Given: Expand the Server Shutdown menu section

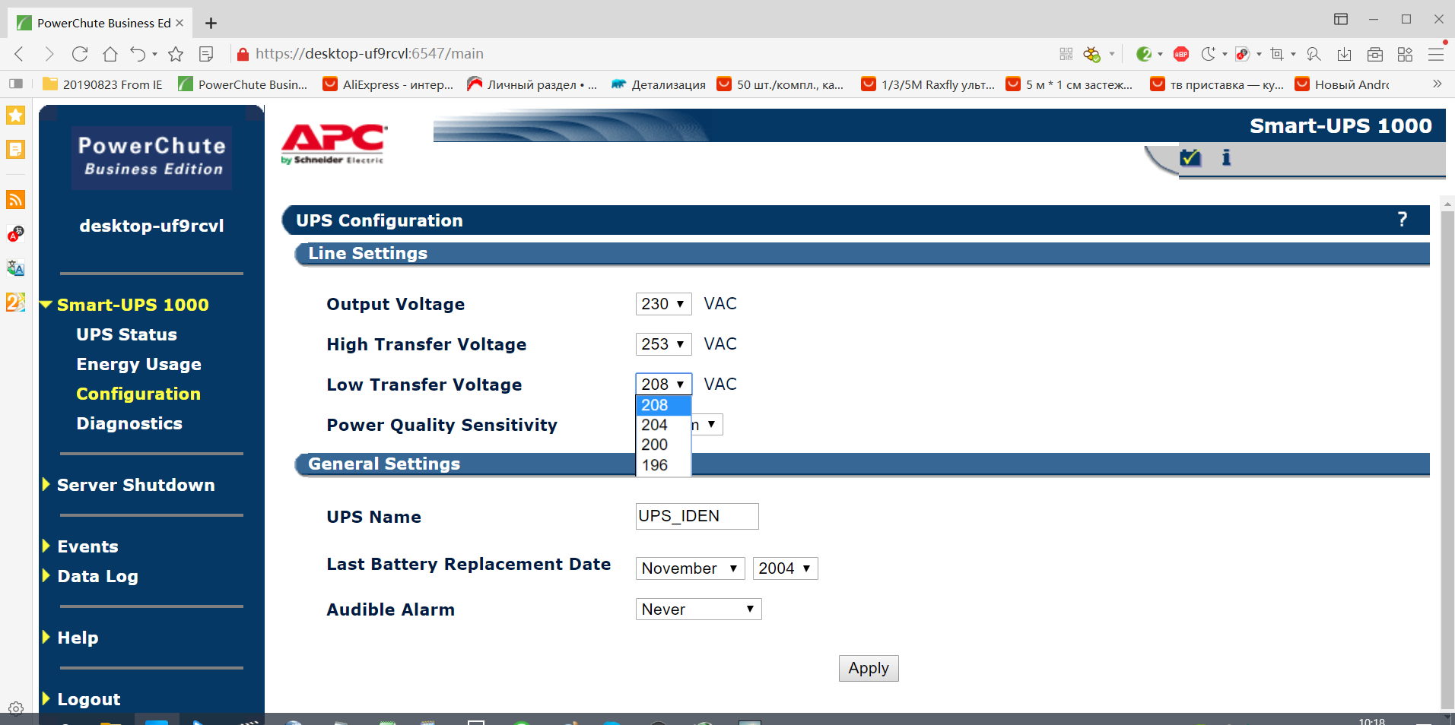Looking at the screenshot, I should coord(46,485).
